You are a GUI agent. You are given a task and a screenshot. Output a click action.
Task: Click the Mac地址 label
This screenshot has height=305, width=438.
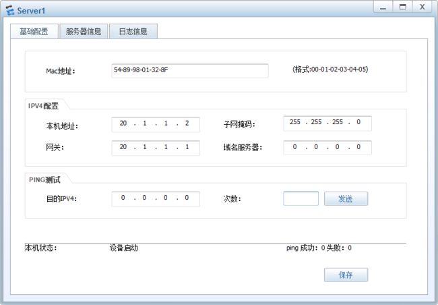61,71
